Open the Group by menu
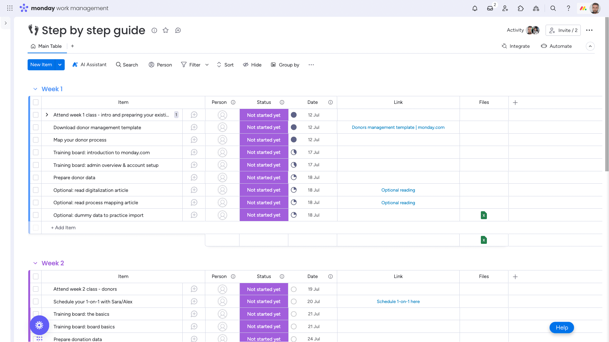This screenshot has width=609, height=342. [285, 65]
